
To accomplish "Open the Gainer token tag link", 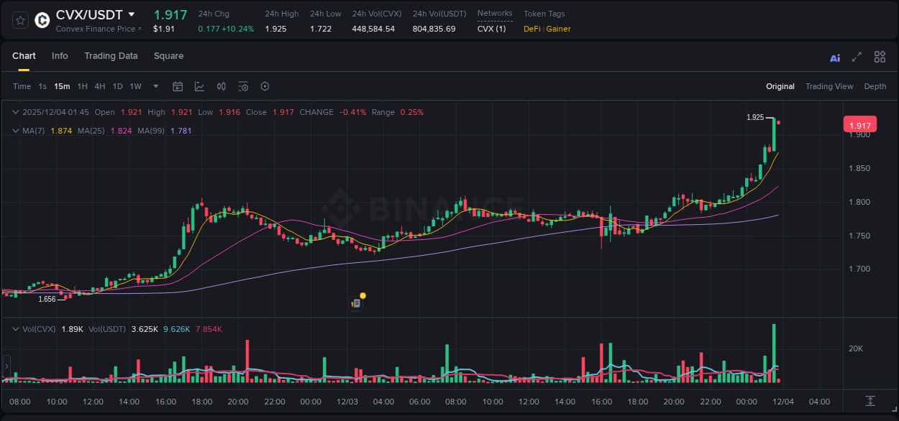I will [559, 29].
